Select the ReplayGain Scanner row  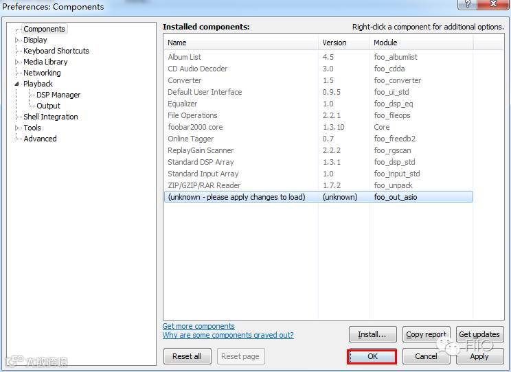click(x=319, y=150)
